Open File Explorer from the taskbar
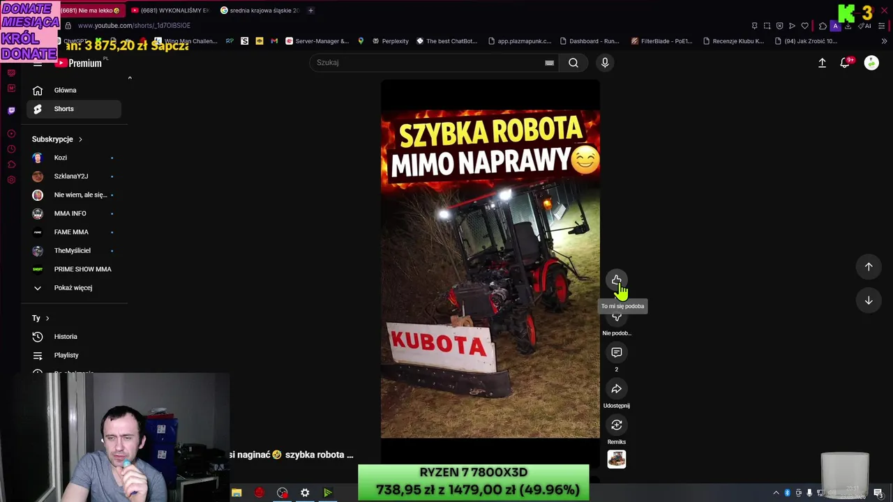Viewport: 893px width, 502px height. pos(237,493)
